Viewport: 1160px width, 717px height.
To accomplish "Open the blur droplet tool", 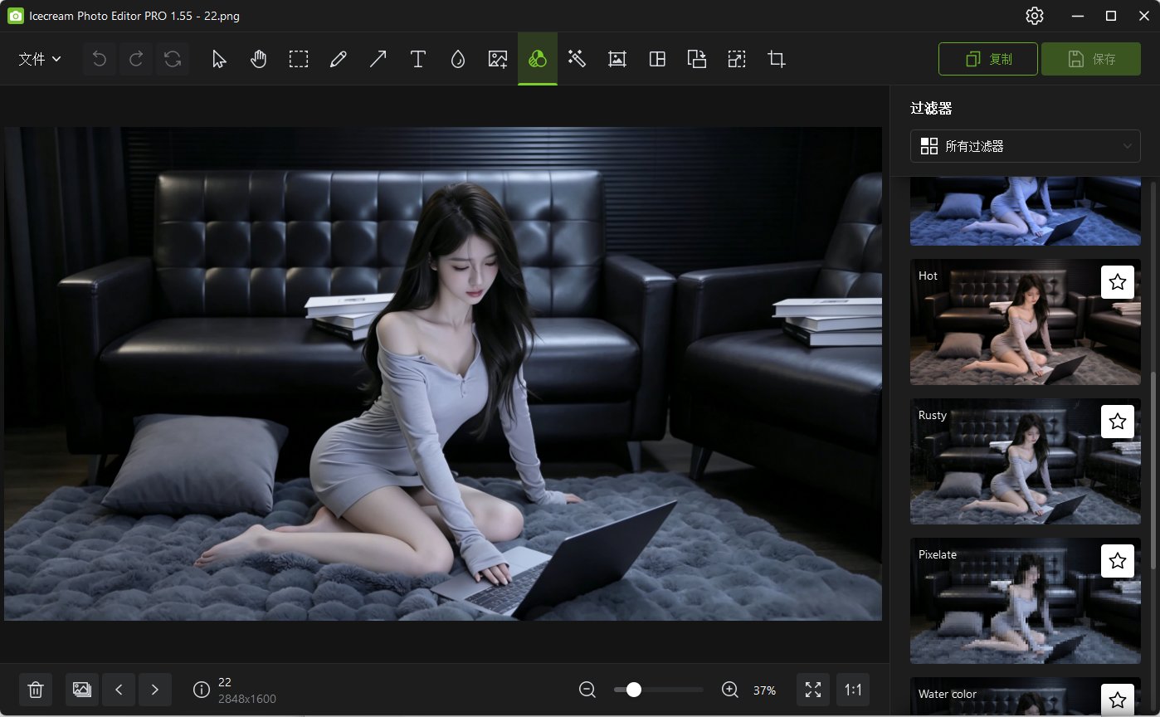I will (x=457, y=59).
